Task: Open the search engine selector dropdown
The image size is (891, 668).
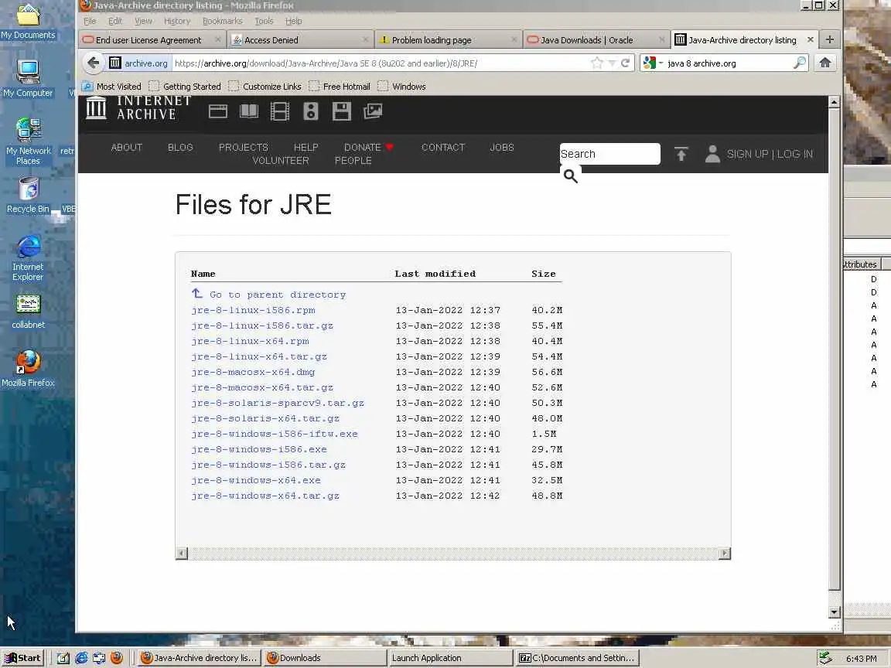Action: pyautogui.click(x=654, y=63)
